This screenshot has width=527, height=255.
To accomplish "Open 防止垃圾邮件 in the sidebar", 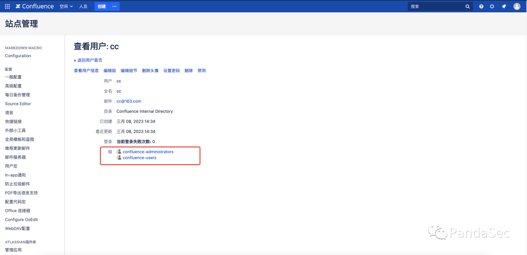I will point(18,184).
